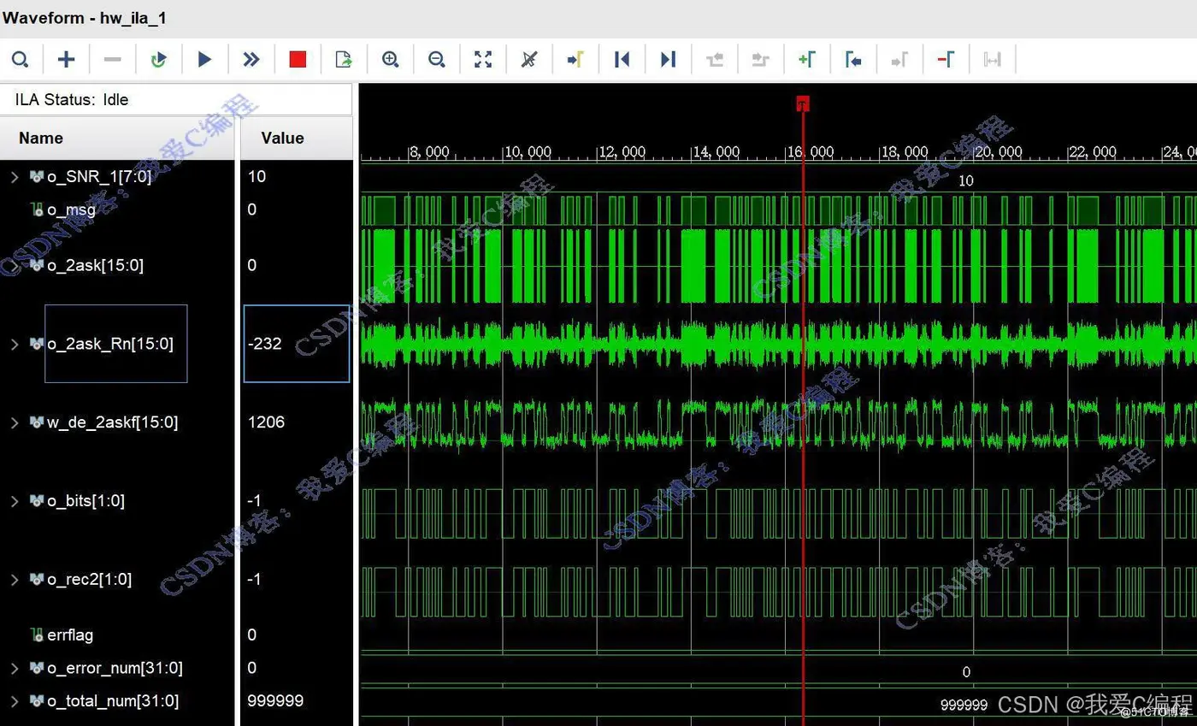Viewport: 1197px width, 726px height.
Task: Expand the o_2ask_Rn[15:0] signal
Action: (x=15, y=344)
